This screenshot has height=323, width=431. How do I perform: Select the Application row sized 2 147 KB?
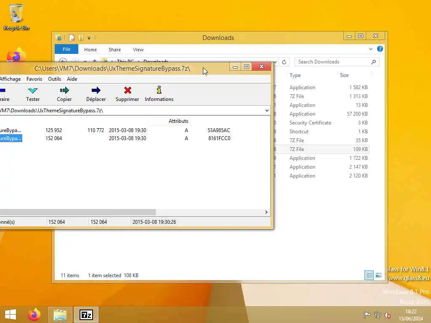pyautogui.click(x=322, y=167)
